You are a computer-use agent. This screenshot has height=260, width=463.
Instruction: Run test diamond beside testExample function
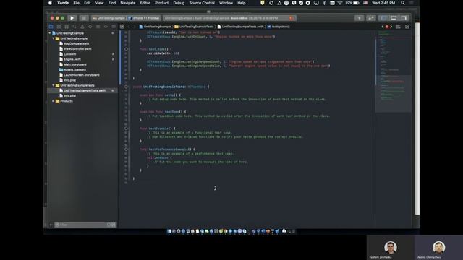[126, 129]
